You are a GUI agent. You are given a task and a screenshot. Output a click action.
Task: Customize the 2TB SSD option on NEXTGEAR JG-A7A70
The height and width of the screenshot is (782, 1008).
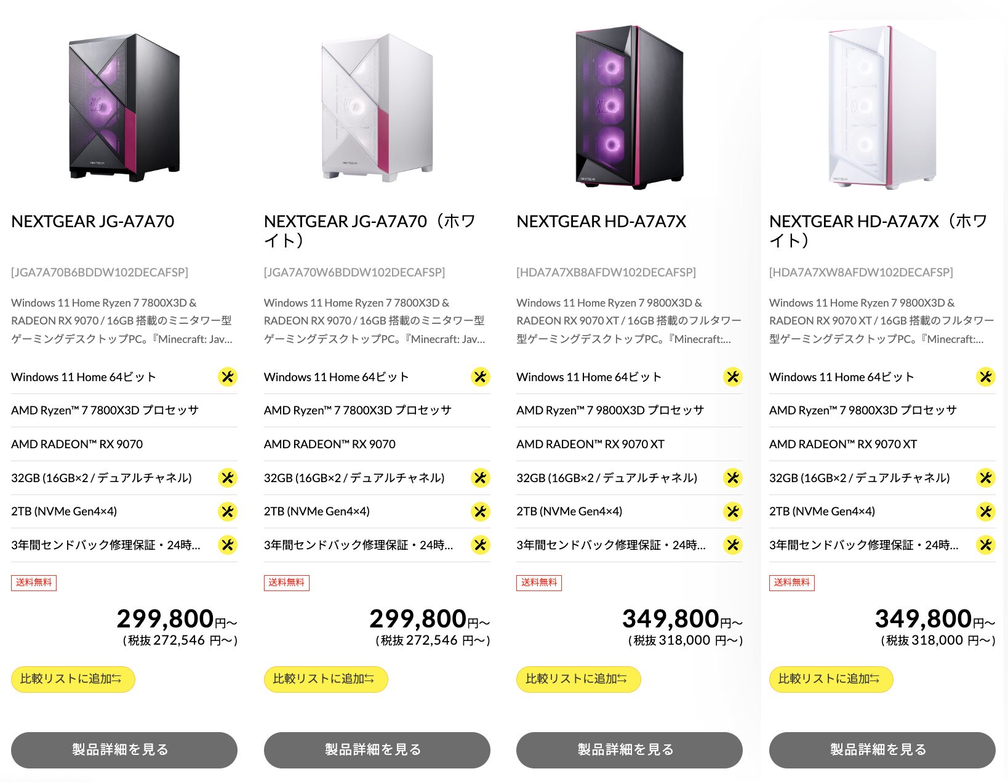(228, 511)
